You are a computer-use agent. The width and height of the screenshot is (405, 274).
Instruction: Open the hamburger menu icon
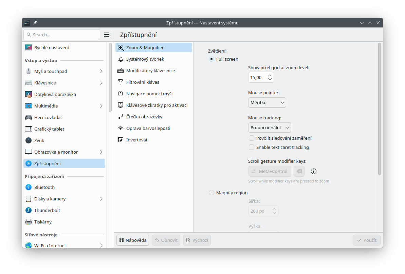(x=107, y=35)
